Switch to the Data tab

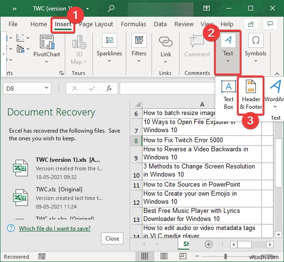(x=160, y=24)
